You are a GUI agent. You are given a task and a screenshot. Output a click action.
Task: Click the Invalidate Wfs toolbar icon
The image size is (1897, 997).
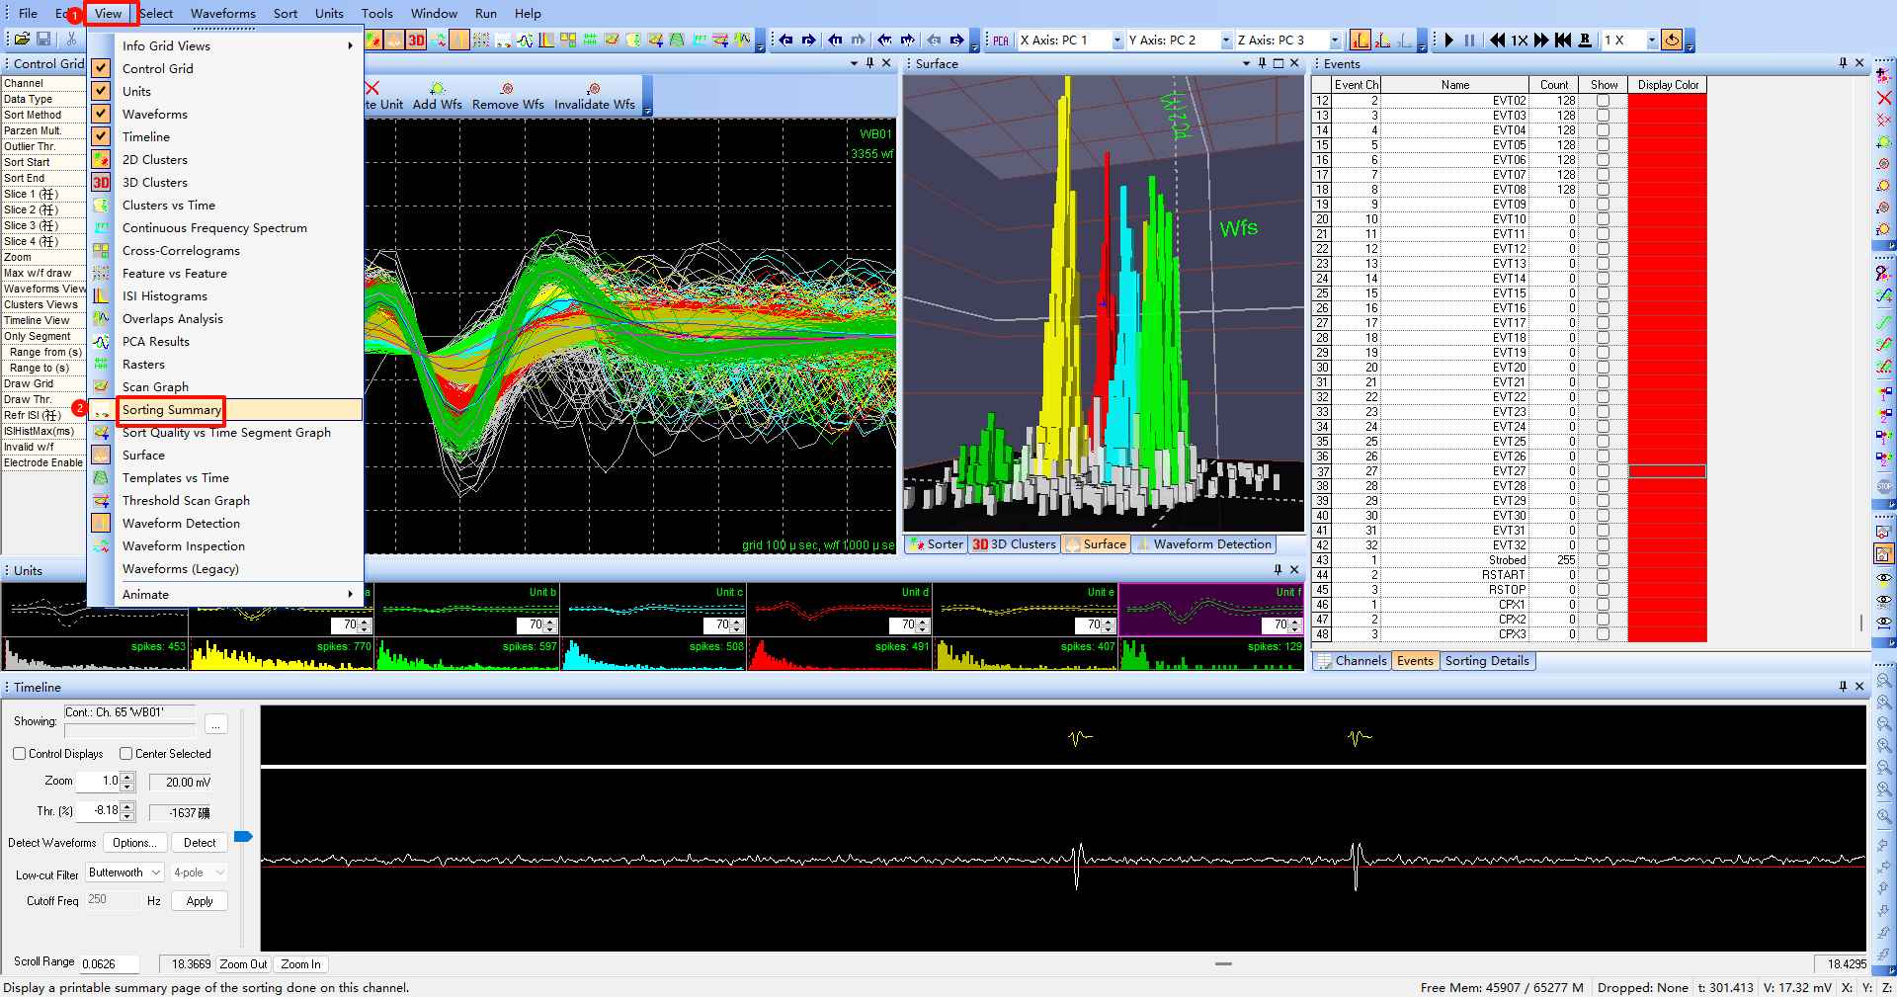pyautogui.click(x=594, y=96)
